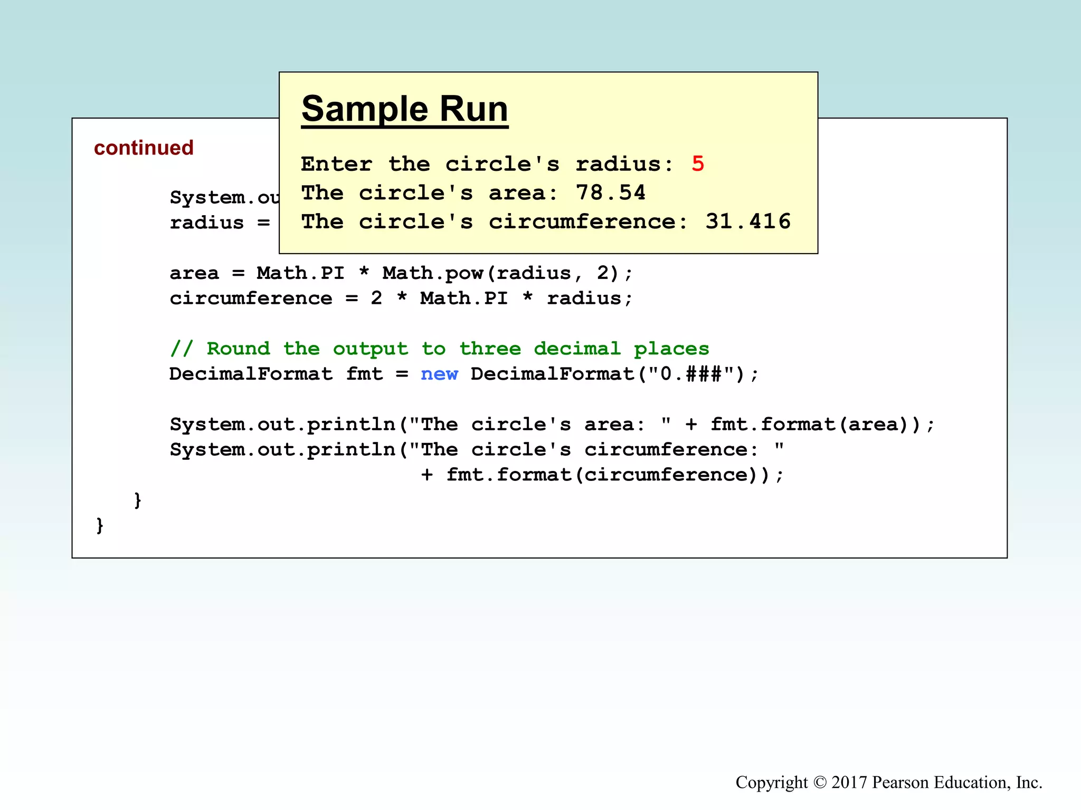The image size is (1081, 810).
Task: Click the partially hidden "radius =" line
Action: 220,223
